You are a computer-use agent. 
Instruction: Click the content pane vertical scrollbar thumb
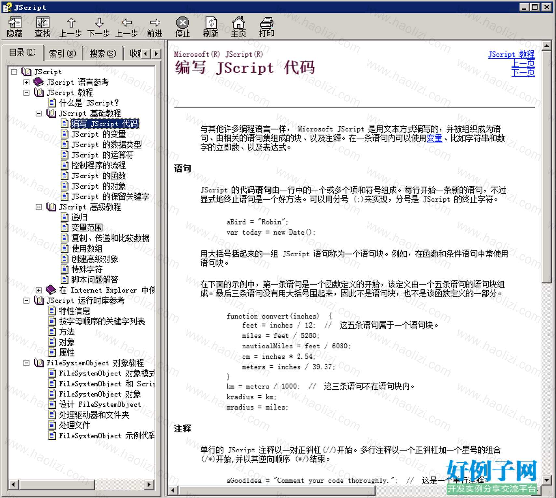pyautogui.click(x=547, y=167)
